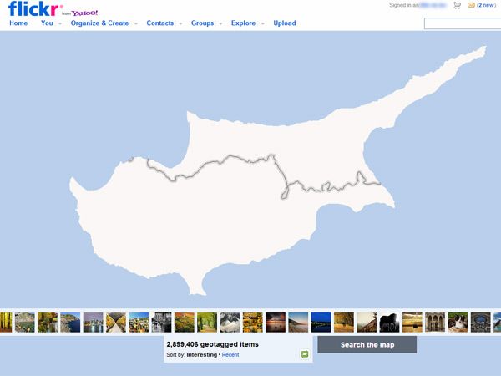Click the Yahoo! logo
501x376 pixels.
(x=84, y=13)
